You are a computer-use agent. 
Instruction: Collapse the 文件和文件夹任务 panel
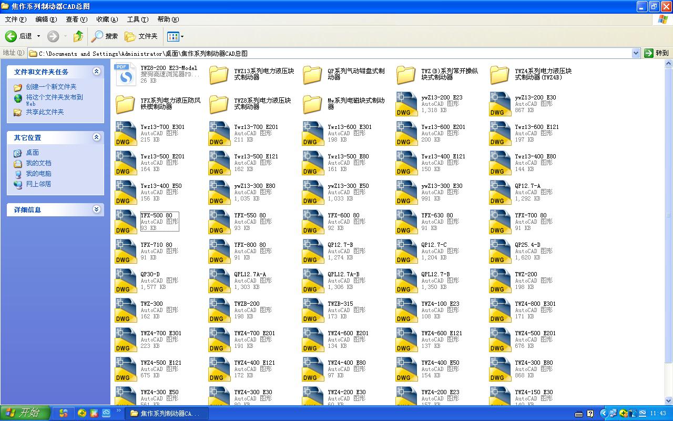pyautogui.click(x=96, y=72)
